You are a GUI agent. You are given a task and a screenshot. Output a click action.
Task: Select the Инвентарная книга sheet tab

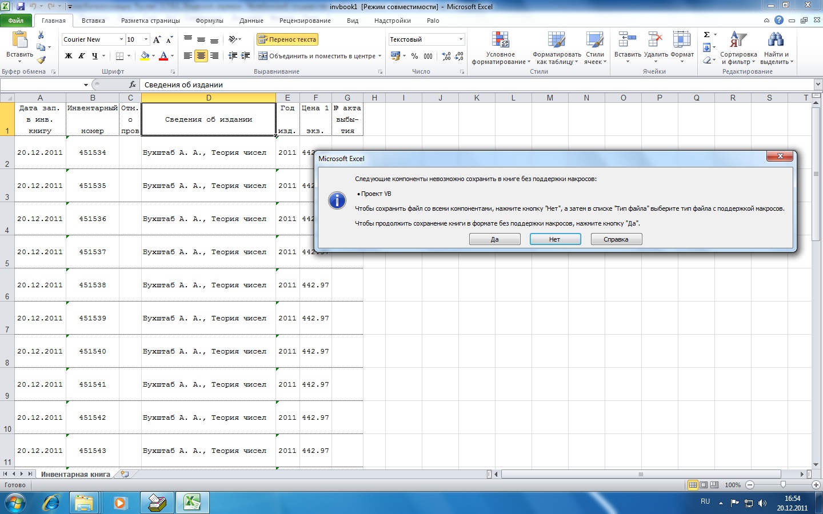[x=75, y=474]
